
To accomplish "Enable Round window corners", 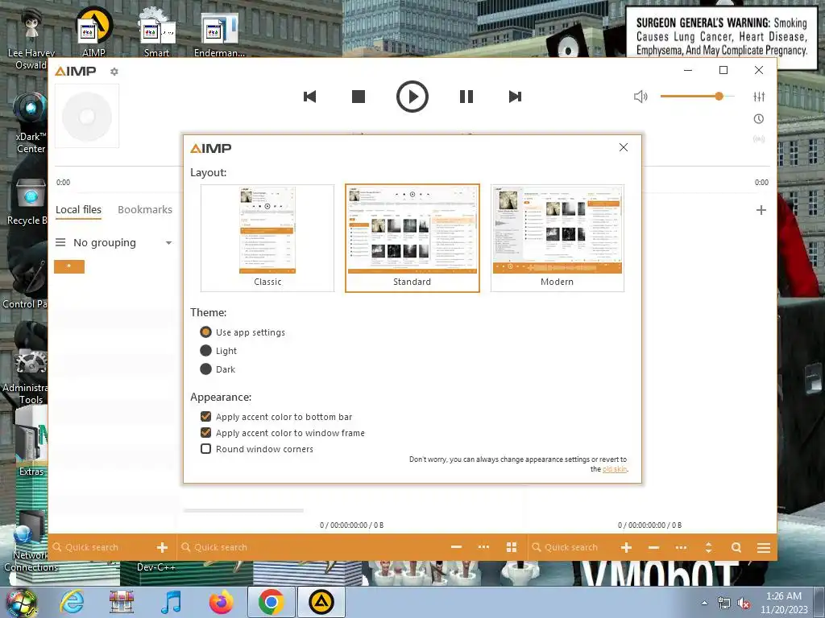I will pyautogui.click(x=257, y=449).
